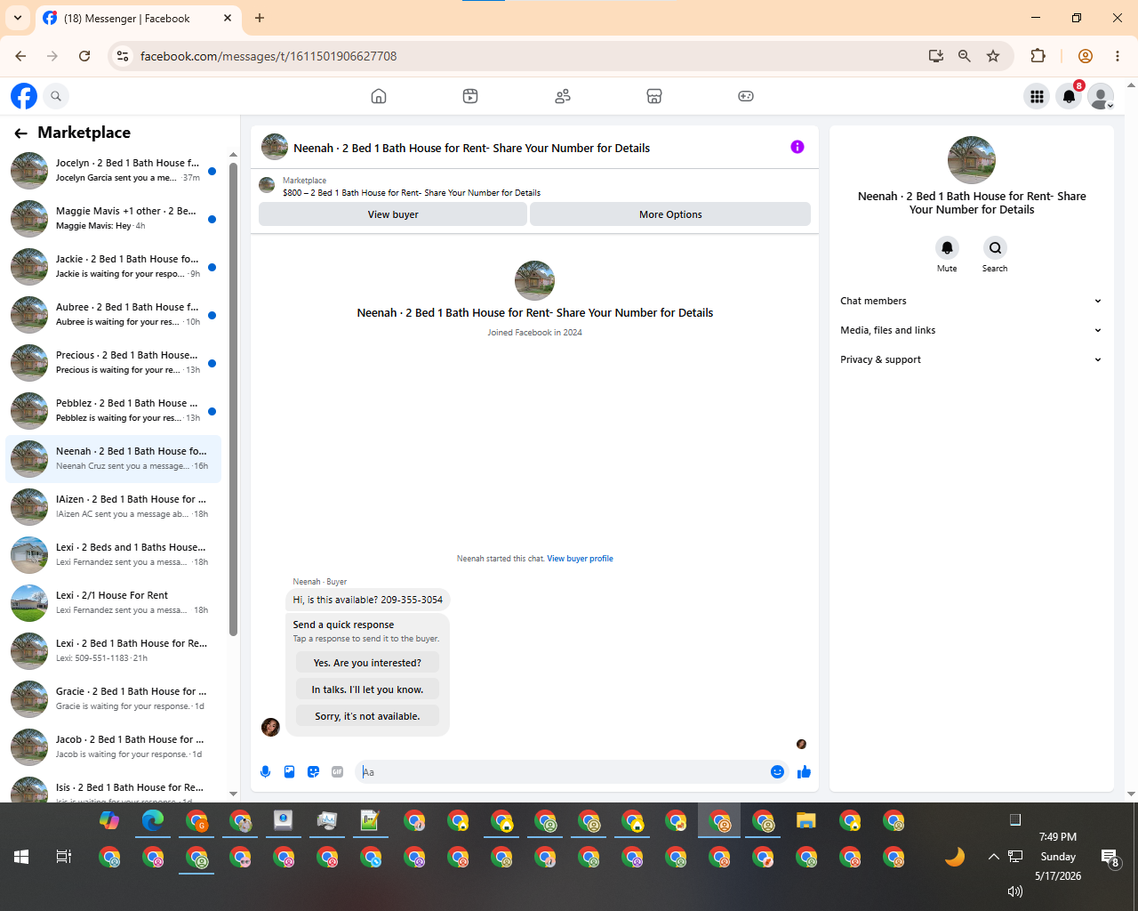The width and height of the screenshot is (1138, 911).
Task: Send quick reply Sorry, it's not available.
Action: pyautogui.click(x=367, y=716)
